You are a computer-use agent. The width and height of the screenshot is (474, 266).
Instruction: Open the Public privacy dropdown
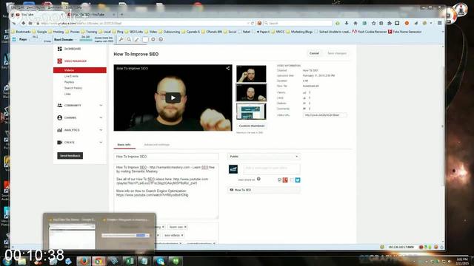(x=264, y=157)
